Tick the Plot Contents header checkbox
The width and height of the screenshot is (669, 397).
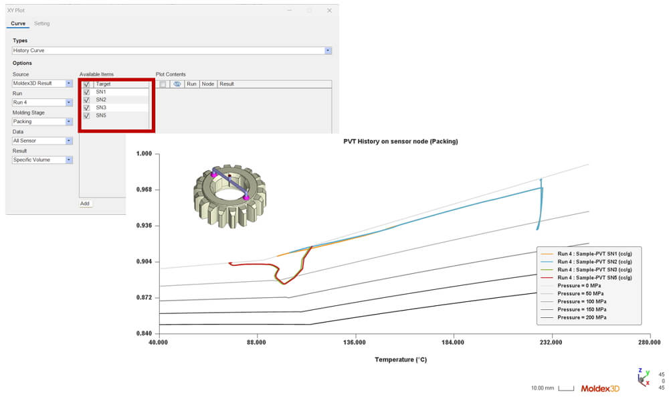point(163,84)
